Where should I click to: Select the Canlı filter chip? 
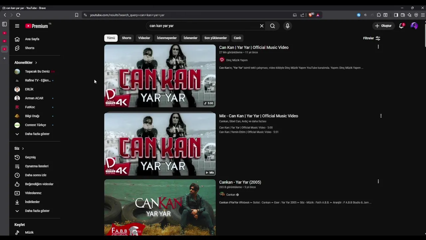pos(237,38)
